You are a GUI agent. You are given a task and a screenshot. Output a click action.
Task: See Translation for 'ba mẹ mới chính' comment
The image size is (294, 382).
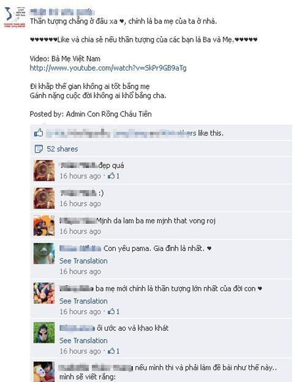(83, 301)
